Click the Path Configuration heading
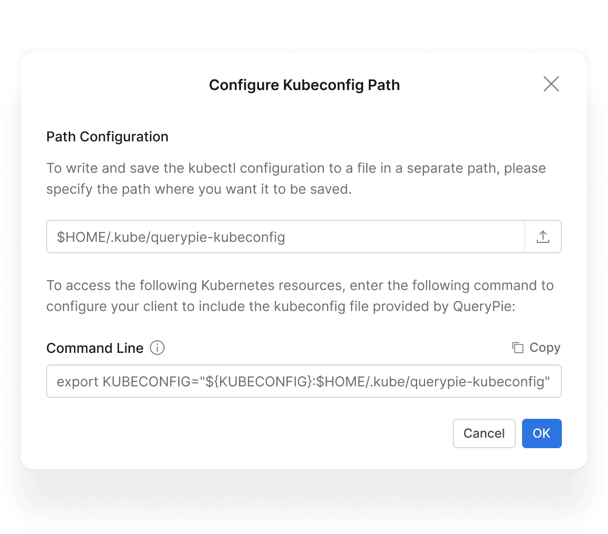 107,137
